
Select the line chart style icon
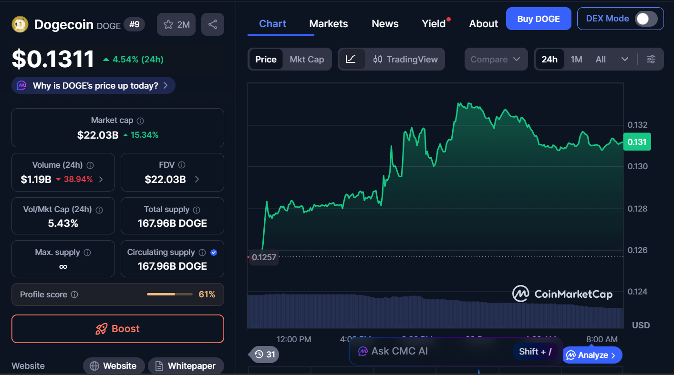tap(352, 59)
